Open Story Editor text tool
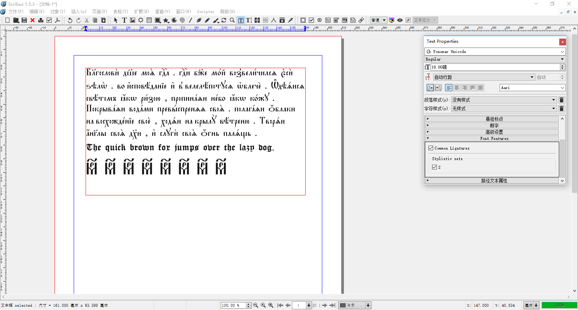This screenshot has height=310, width=578. [x=249, y=20]
